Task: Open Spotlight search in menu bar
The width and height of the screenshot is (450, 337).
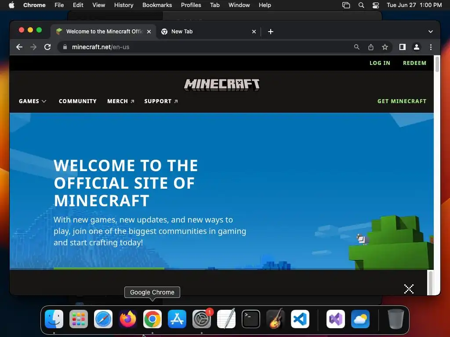Action: 361,5
